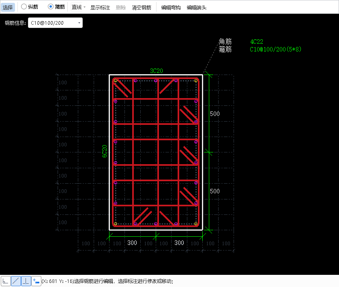Click the 显示标注 toolbar item
This screenshot has height=287, width=339.
click(x=100, y=8)
